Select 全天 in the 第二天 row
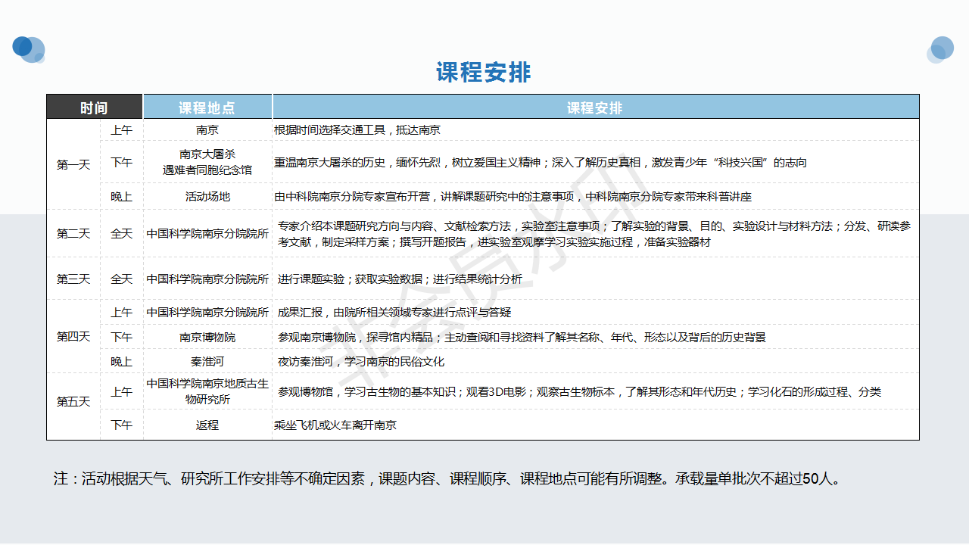969x545 pixels. (x=122, y=234)
